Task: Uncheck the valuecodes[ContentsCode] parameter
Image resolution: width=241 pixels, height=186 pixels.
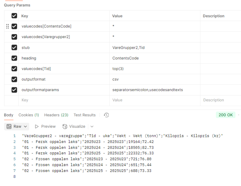Action: tap(14, 26)
